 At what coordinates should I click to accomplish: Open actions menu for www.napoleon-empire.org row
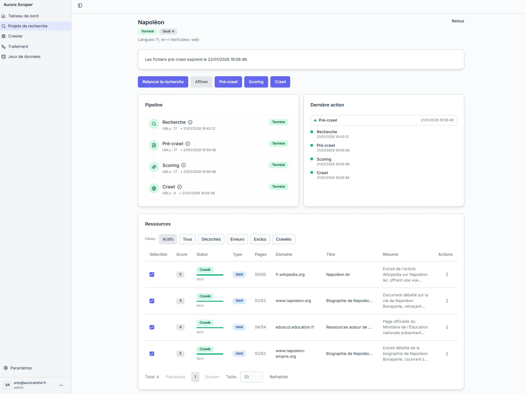(447, 354)
